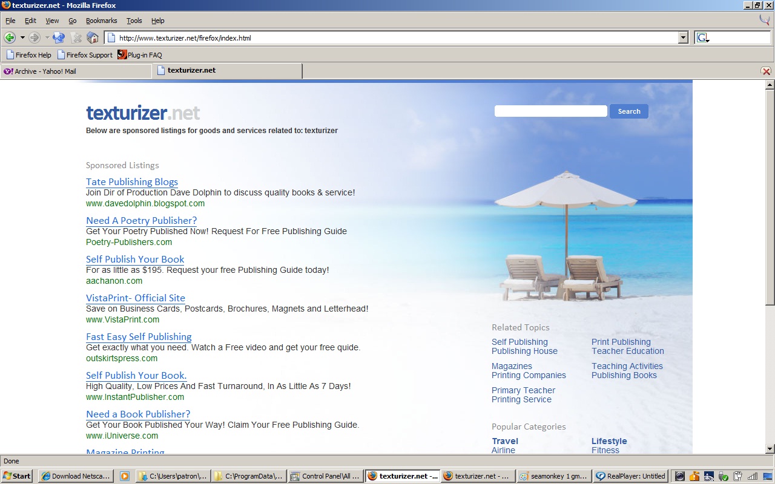The width and height of the screenshot is (775, 484).
Task: Open the Travel popular category
Action: pos(505,441)
